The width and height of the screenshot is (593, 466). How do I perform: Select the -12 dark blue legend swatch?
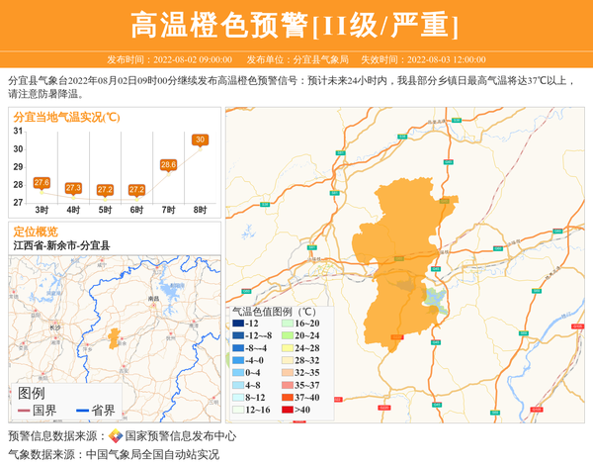tap(237, 324)
